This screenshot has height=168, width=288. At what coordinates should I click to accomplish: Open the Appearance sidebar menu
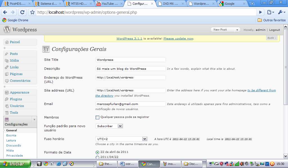click(x=19, y=92)
